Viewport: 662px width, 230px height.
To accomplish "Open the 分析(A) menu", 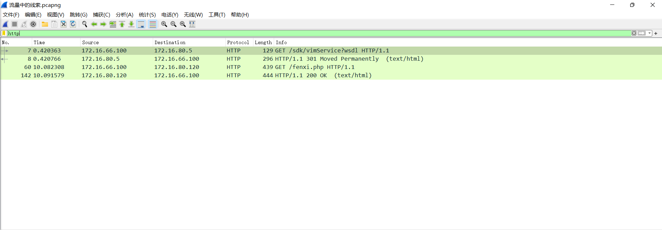I will point(124,15).
